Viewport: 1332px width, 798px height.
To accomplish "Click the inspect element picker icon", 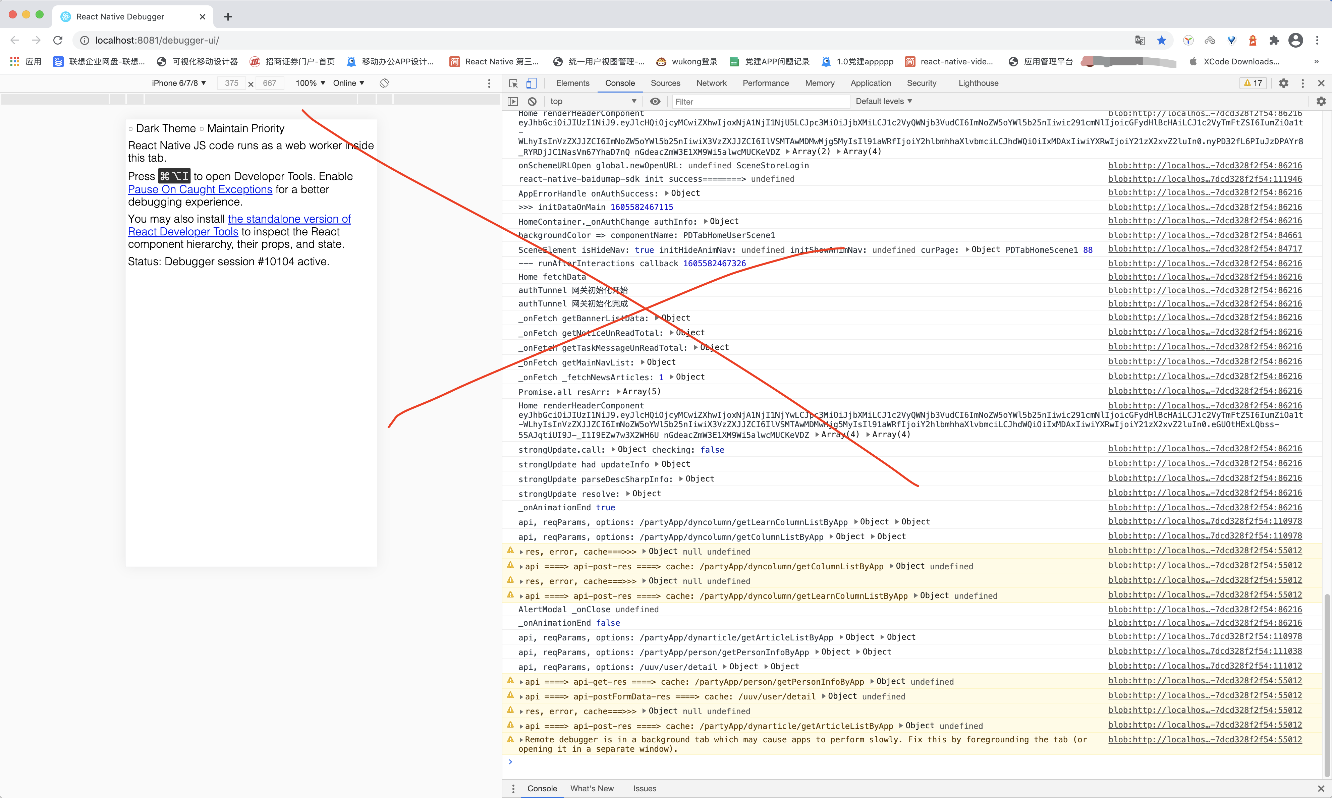I will pyautogui.click(x=513, y=83).
